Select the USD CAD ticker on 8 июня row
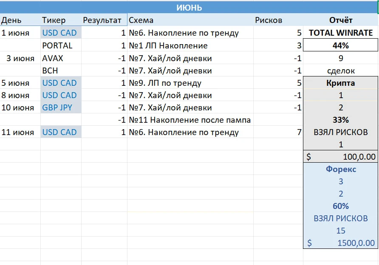This screenshot has width=379, height=265. click(x=61, y=95)
